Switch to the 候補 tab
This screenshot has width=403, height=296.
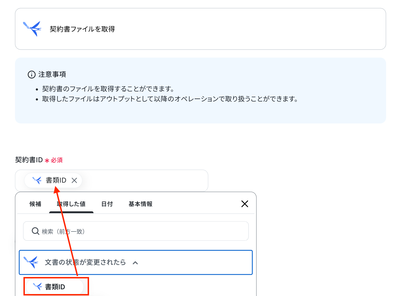(x=35, y=204)
